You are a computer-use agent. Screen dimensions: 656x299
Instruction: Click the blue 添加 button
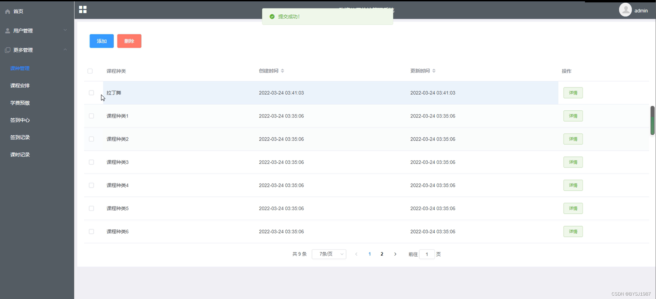click(x=102, y=41)
